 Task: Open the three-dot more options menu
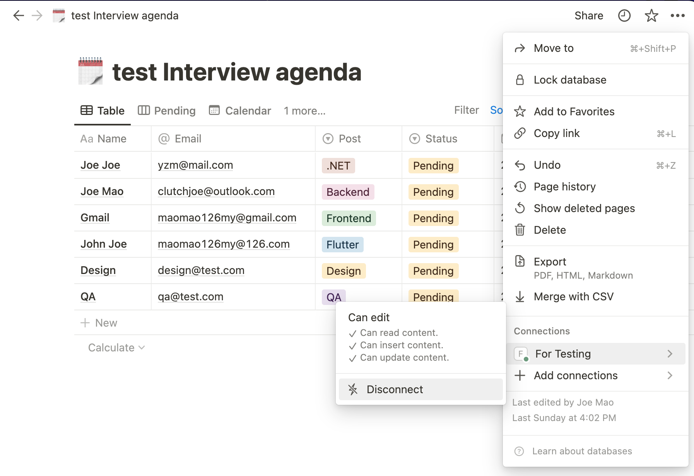[x=677, y=15]
